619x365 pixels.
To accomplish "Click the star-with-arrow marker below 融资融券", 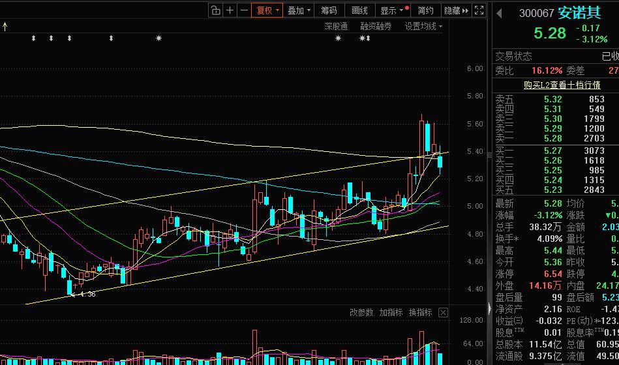I will pyautogui.click(x=365, y=38).
